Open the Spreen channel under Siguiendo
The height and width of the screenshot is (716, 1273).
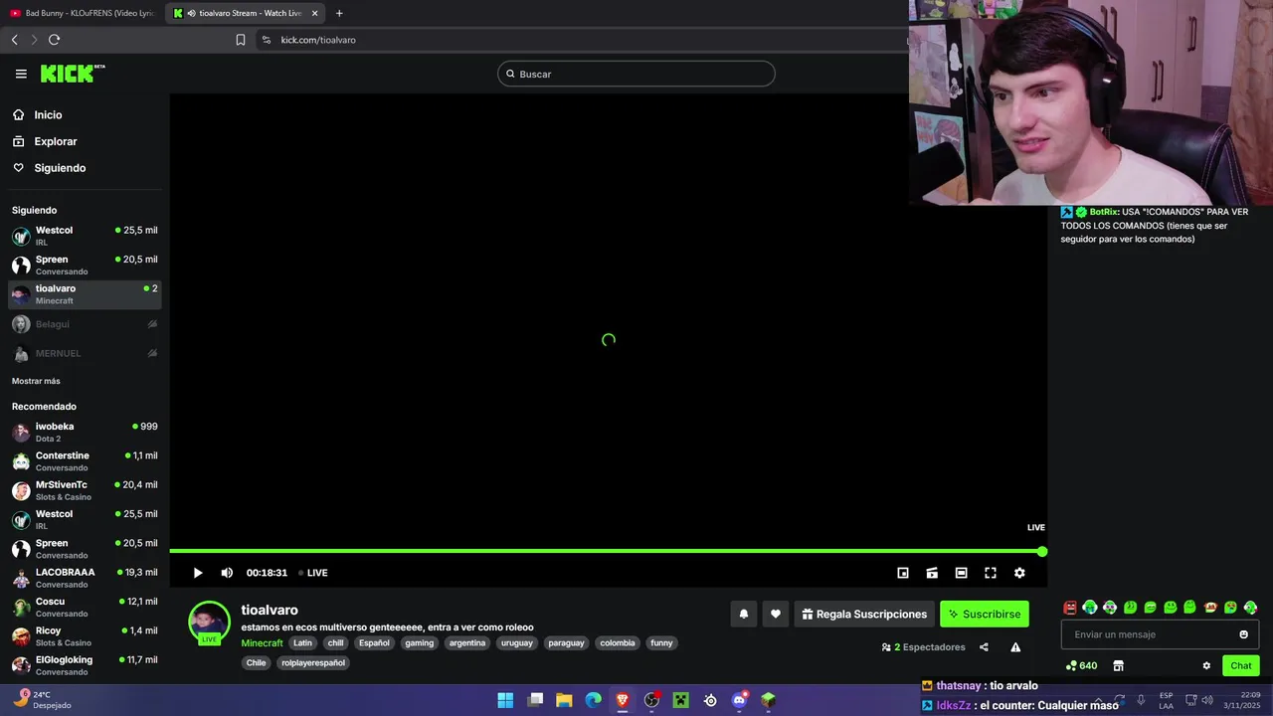(x=85, y=265)
